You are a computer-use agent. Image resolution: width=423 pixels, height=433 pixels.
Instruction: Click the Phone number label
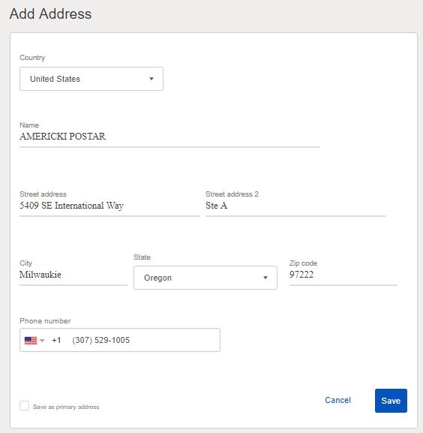point(45,321)
